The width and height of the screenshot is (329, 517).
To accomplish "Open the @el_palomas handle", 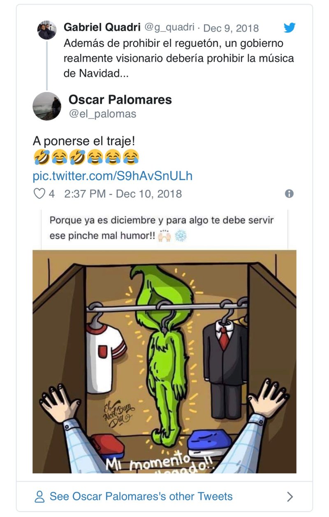I will pyautogui.click(x=102, y=114).
